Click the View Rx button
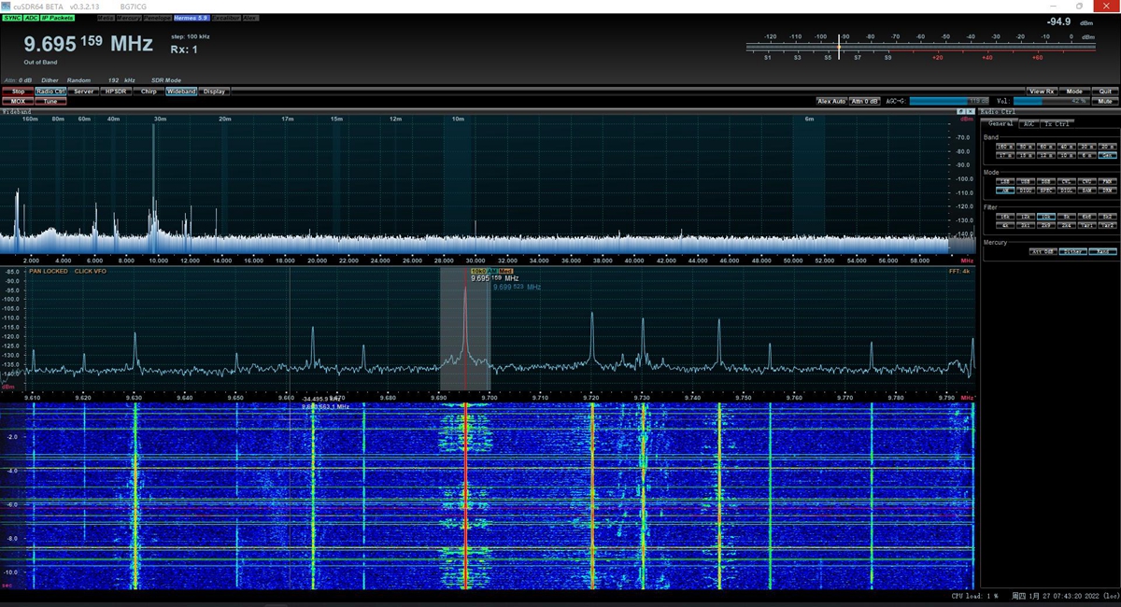Viewport: 1121px width, 607px height. click(x=1042, y=92)
